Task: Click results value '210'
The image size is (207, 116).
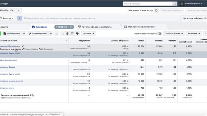Action: 88,74
